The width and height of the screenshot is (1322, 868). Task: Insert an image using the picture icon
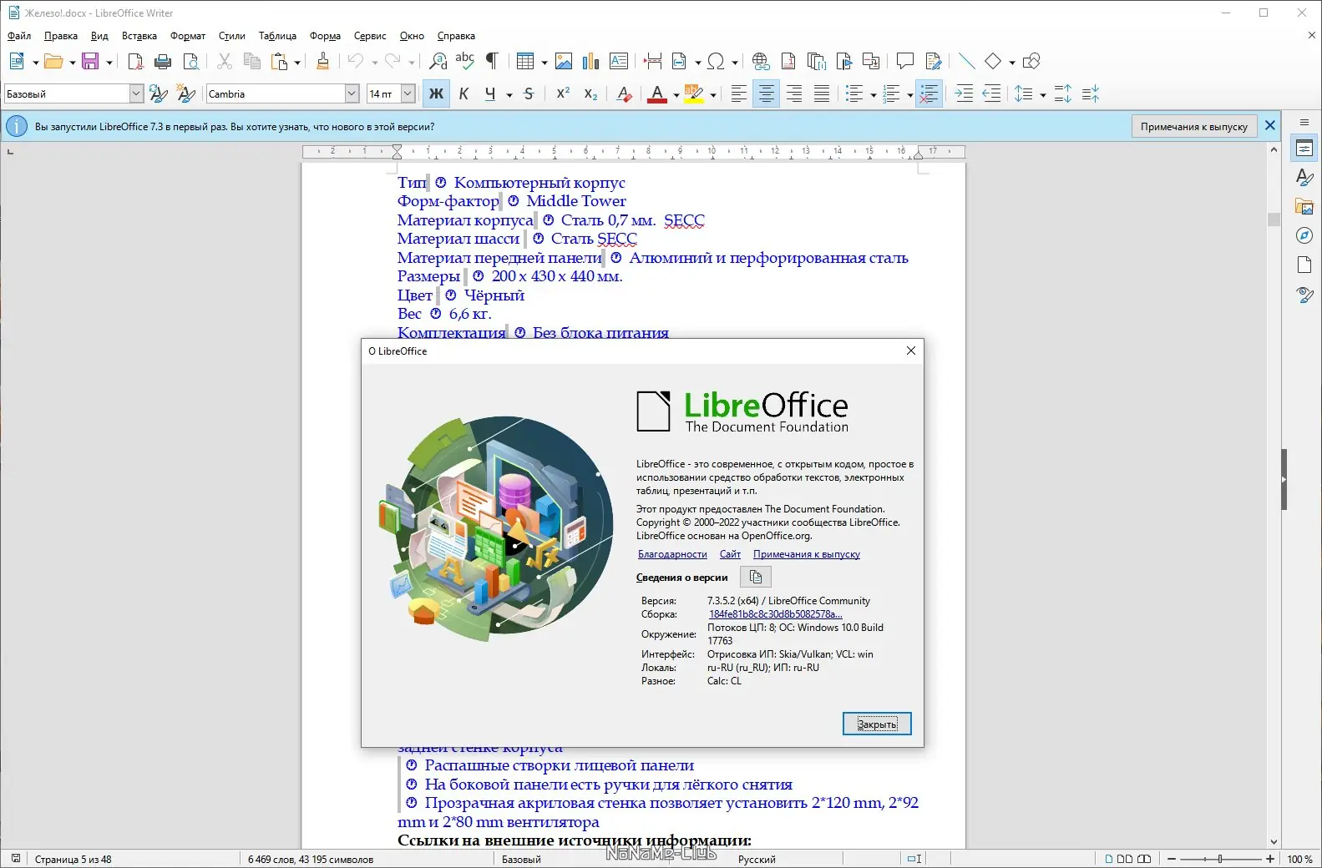click(564, 61)
